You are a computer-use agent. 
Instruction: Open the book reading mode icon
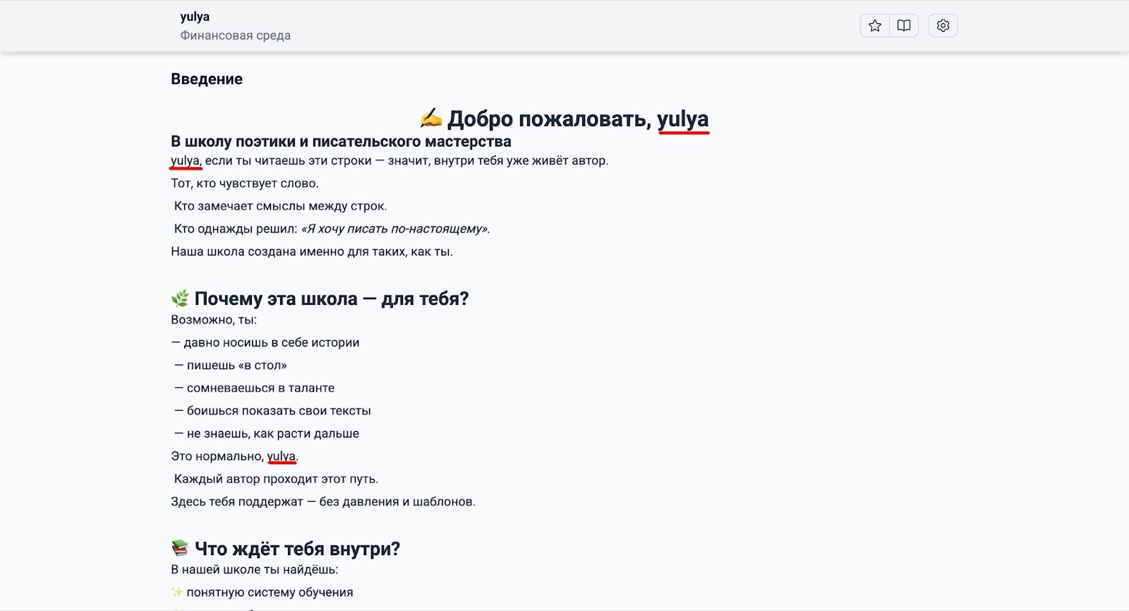pyautogui.click(x=904, y=26)
